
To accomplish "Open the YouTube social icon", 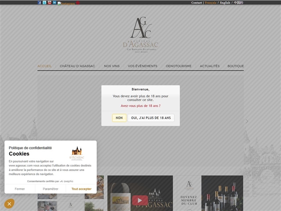I will click(50, 3).
